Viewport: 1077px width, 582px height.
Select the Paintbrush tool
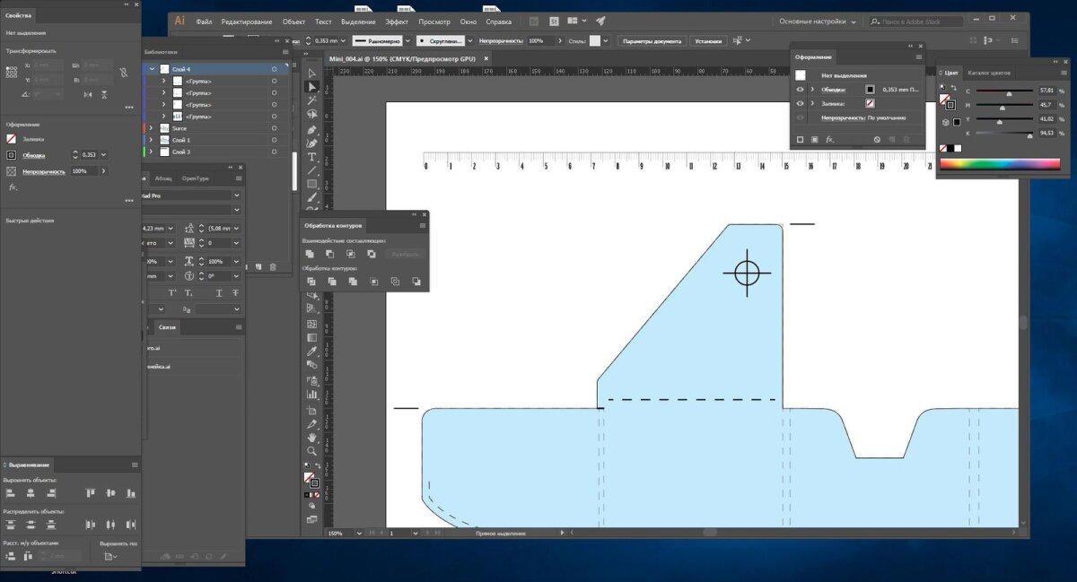311,197
